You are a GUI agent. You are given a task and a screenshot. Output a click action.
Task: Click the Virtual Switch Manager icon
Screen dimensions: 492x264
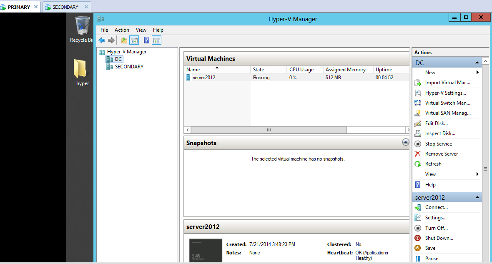[418, 103]
